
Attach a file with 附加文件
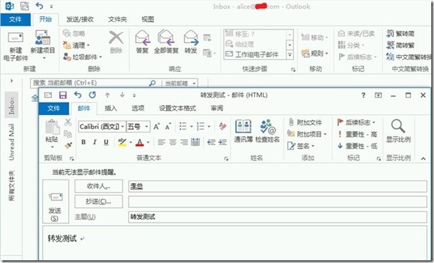click(x=305, y=122)
